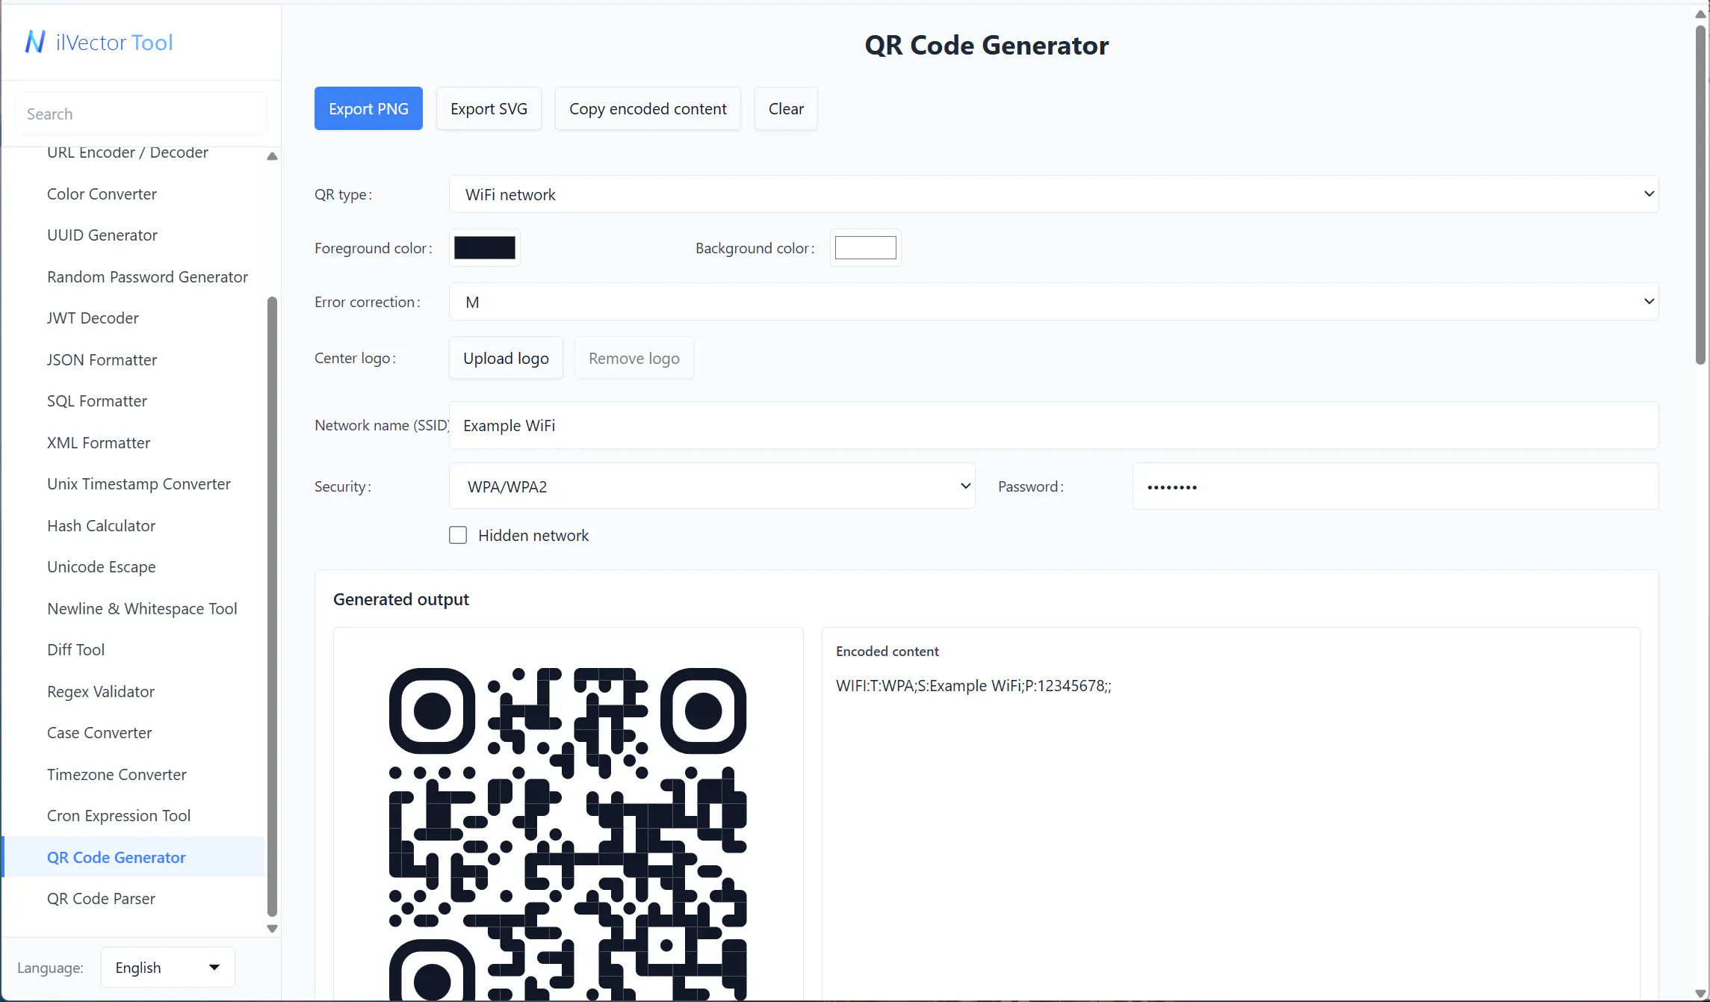Pick the foreground color swatch
Viewport: 1710px width, 1002px height.
tap(485, 248)
